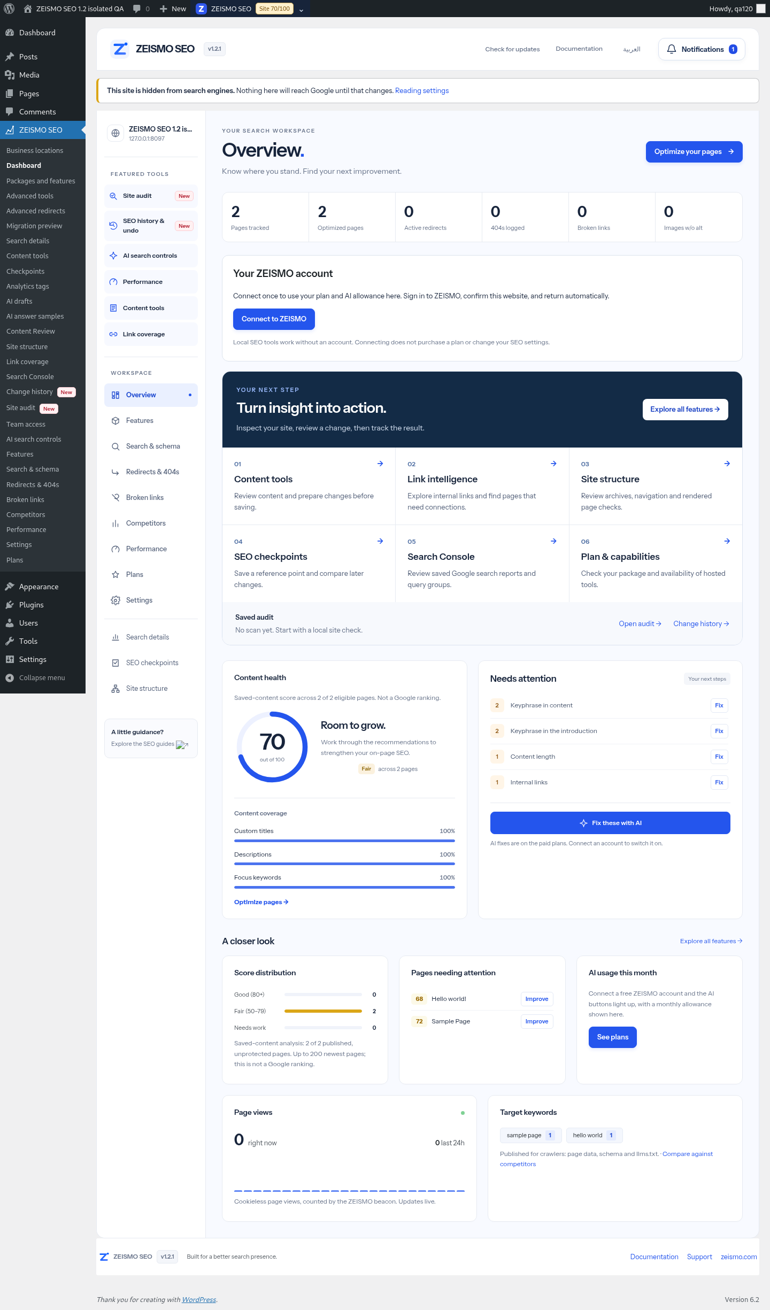The image size is (770, 1310).
Task: Click the 70 out of 100 score ring
Action: click(272, 747)
